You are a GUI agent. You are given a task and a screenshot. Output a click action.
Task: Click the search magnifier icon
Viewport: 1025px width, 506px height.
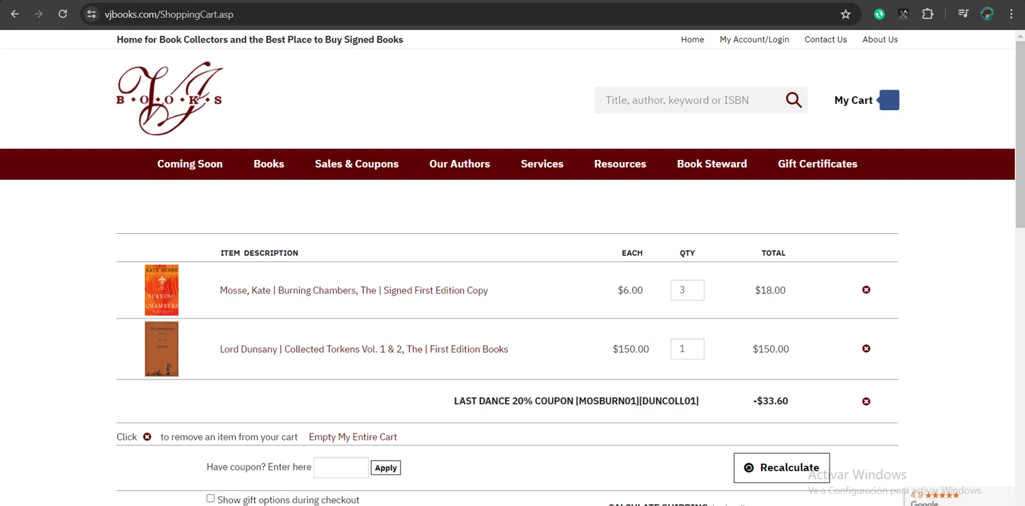pyautogui.click(x=793, y=100)
